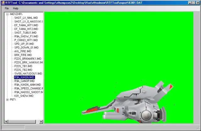This screenshot has width=201, height=131.
Task: Click the window resize grip corner
Action: click(198, 128)
